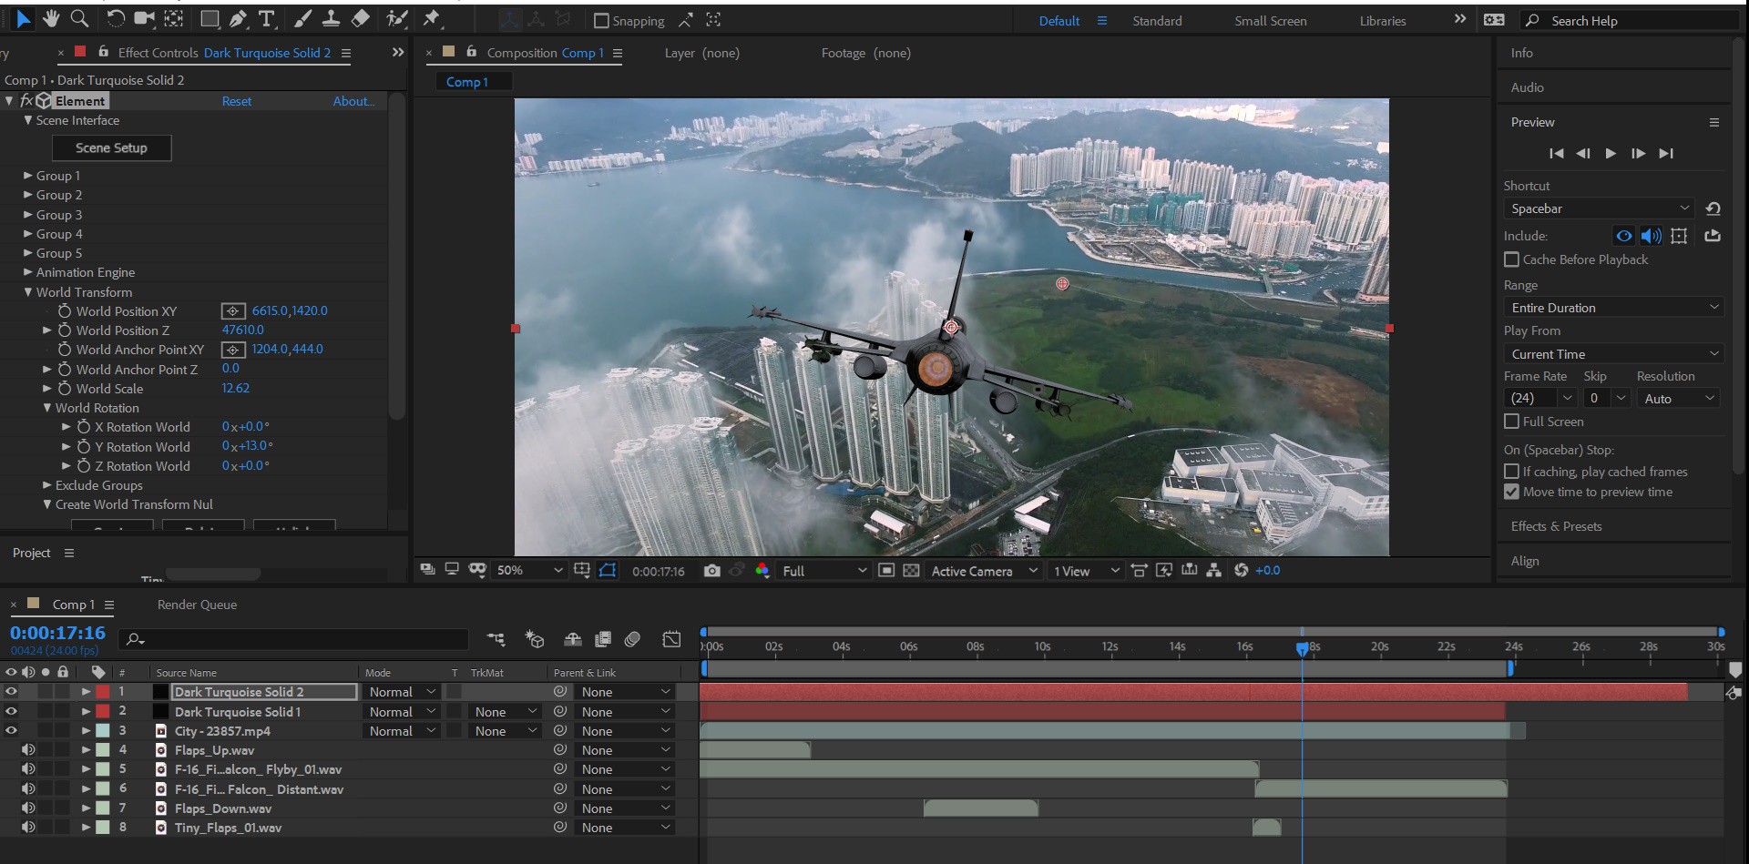Select the Brush tool
Image resolution: width=1749 pixels, height=864 pixels.
pyautogui.click(x=303, y=18)
